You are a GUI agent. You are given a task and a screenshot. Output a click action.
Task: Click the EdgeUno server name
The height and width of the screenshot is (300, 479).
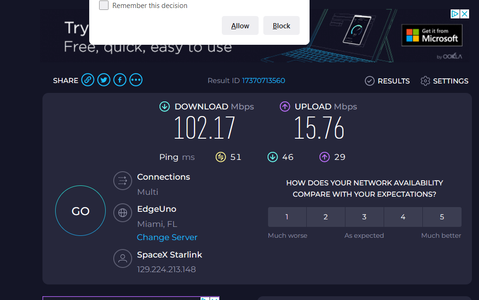tap(157, 209)
